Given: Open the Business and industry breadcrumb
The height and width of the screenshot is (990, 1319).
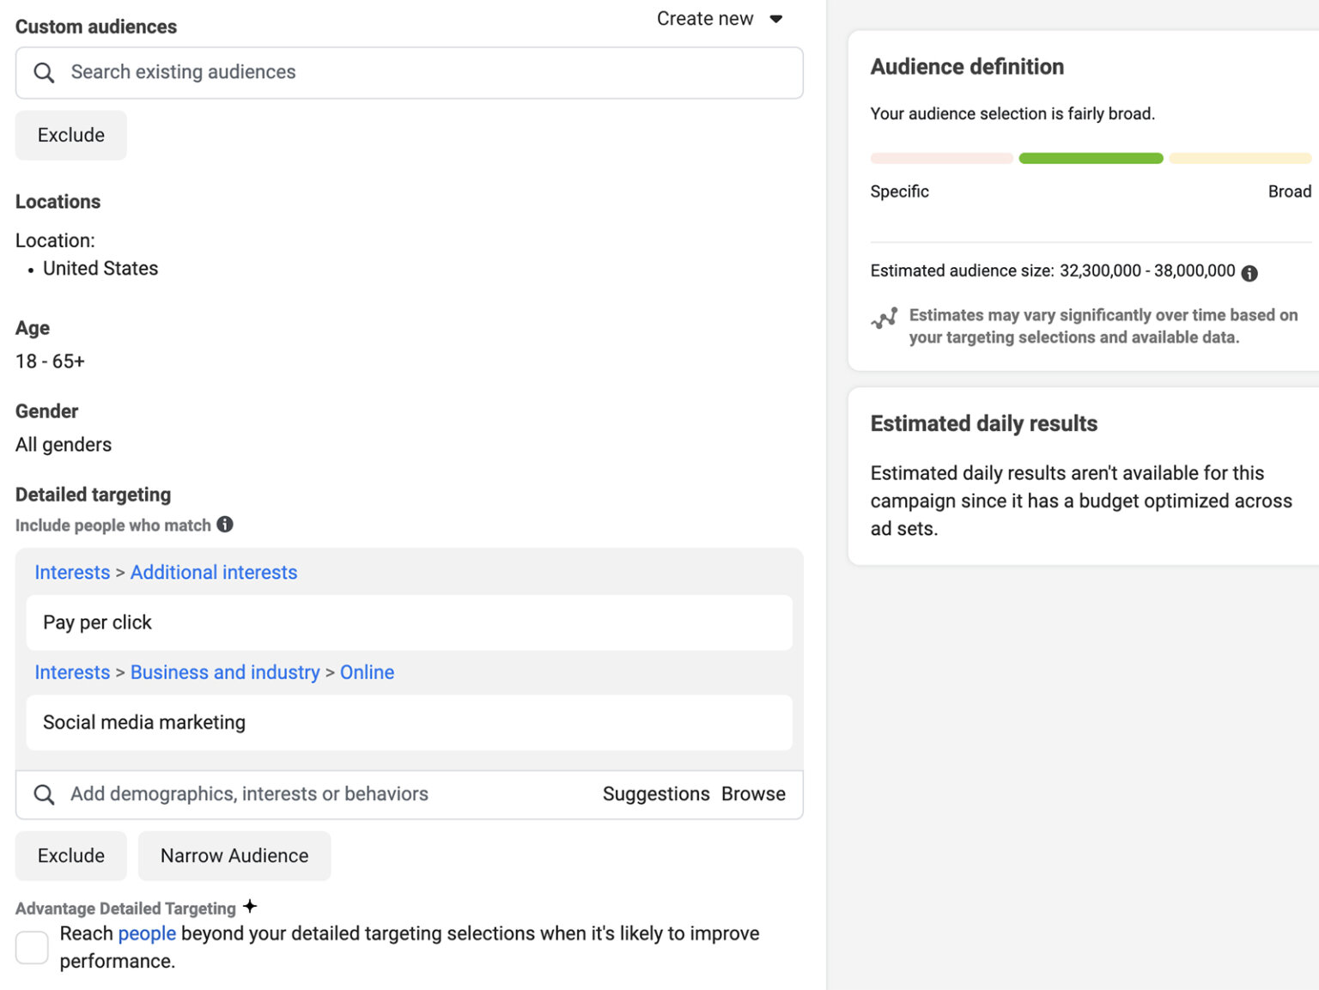Looking at the screenshot, I should (x=225, y=672).
